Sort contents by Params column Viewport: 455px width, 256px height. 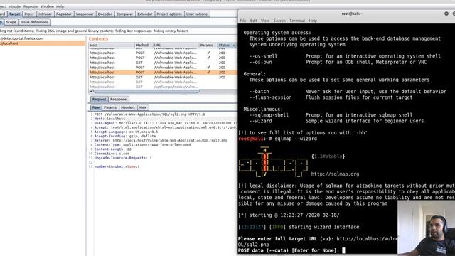click(x=208, y=46)
